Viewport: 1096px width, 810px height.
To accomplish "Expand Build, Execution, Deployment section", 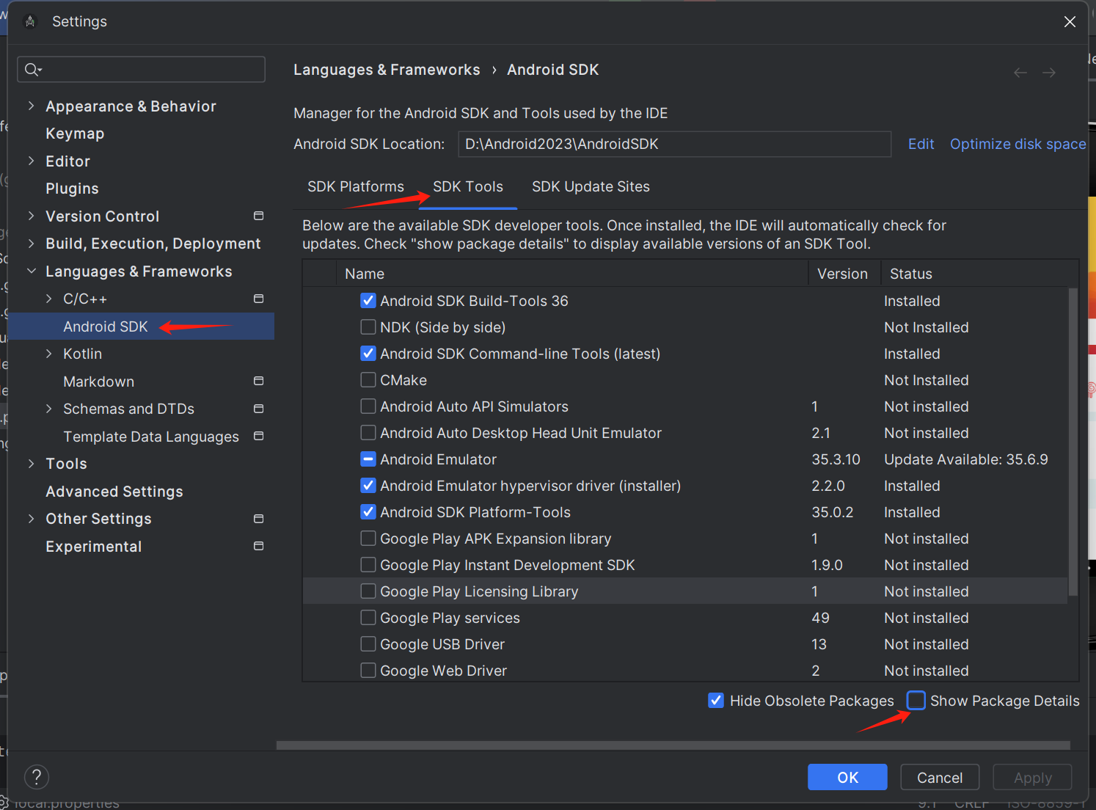I will pos(31,244).
